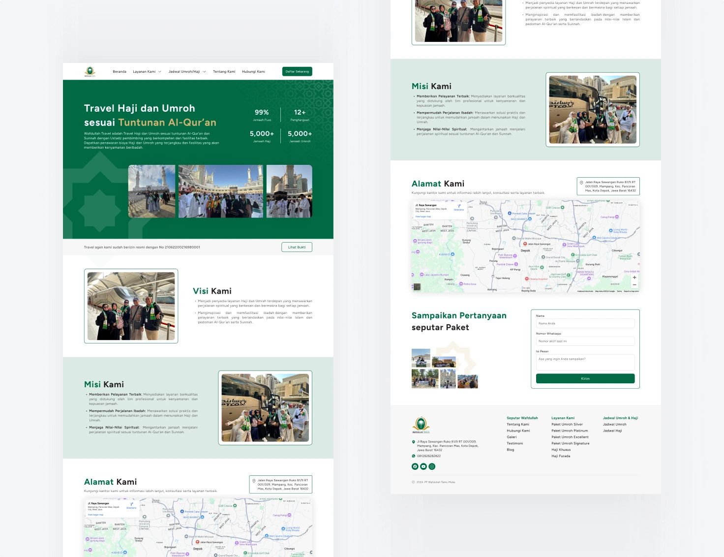Expand the Layanan Kami dropdown chevron
Viewport: 724px width, 557px height.
(x=159, y=72)
